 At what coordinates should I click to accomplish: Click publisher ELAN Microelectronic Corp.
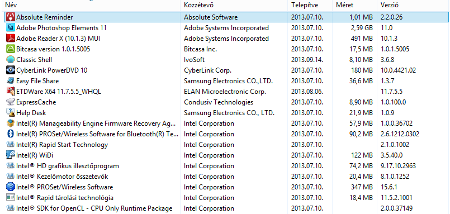point(225,92)
